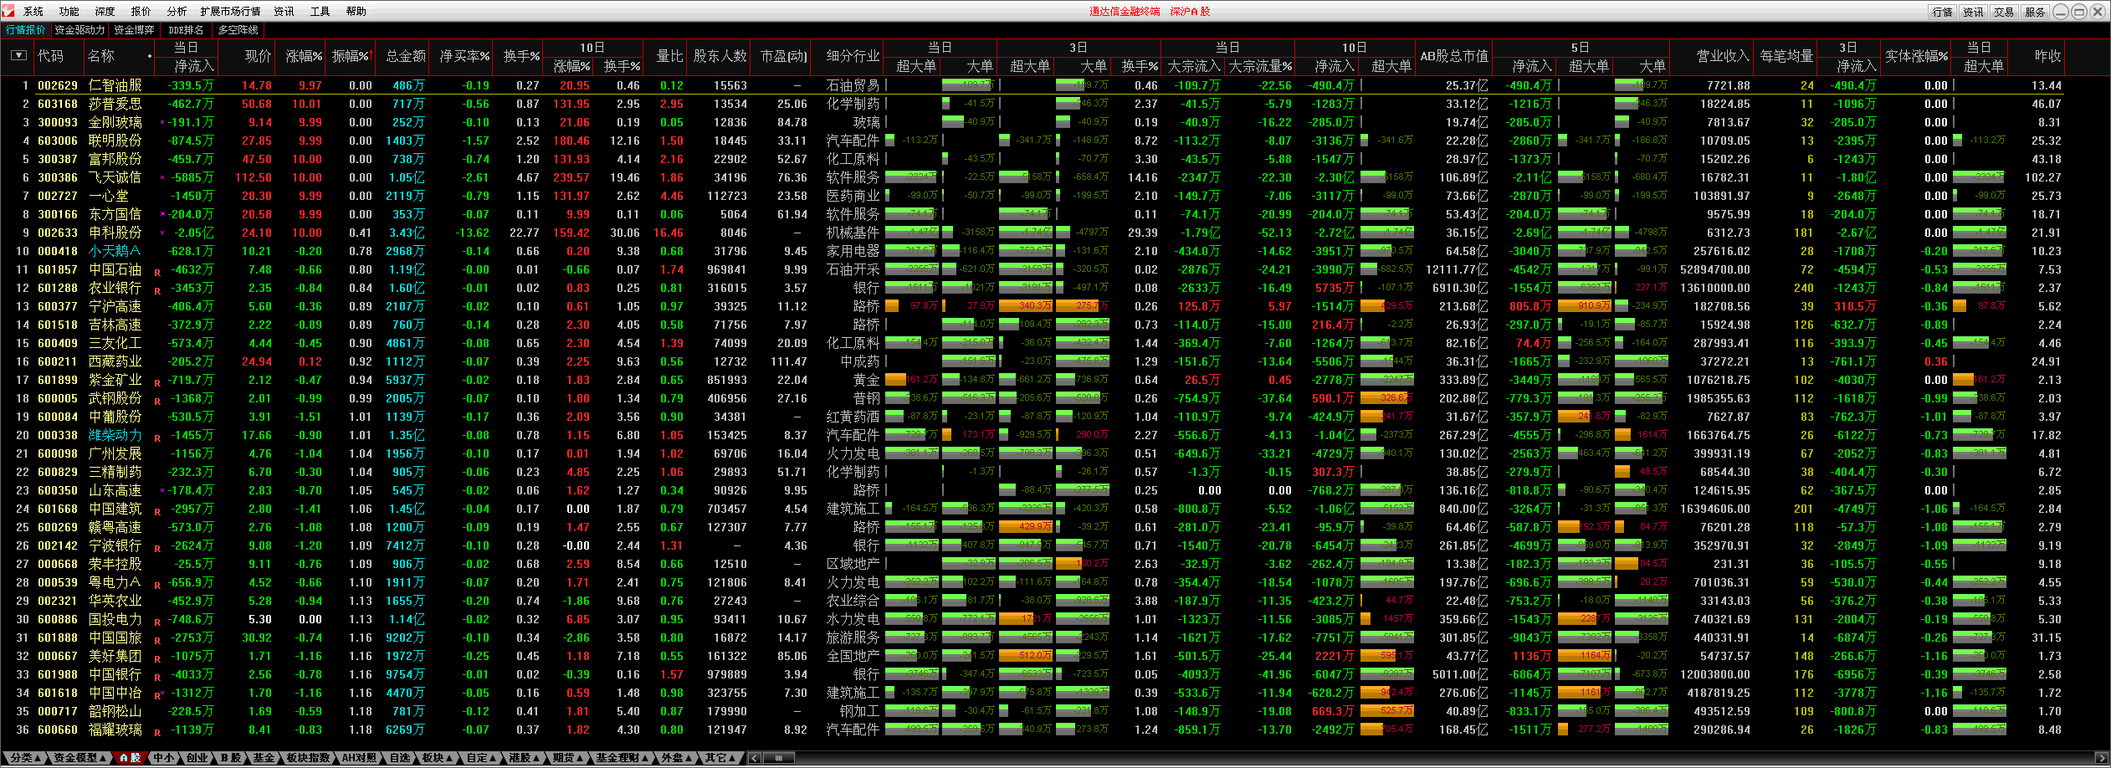Screen dimensions: 2111x768
Task: Sort by the 现价 column header
Action: pyautogui.click(x=258, y=56)
